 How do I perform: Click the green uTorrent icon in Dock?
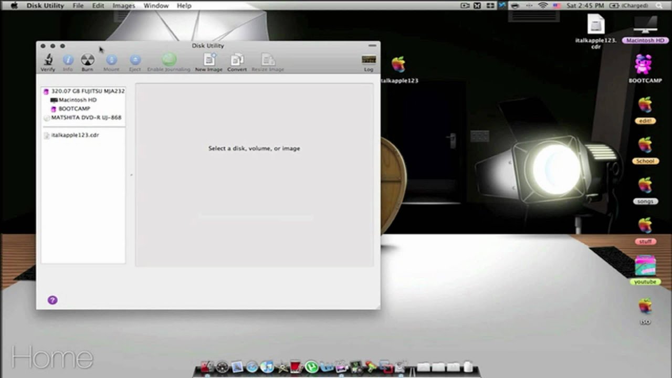pos(311,366)
